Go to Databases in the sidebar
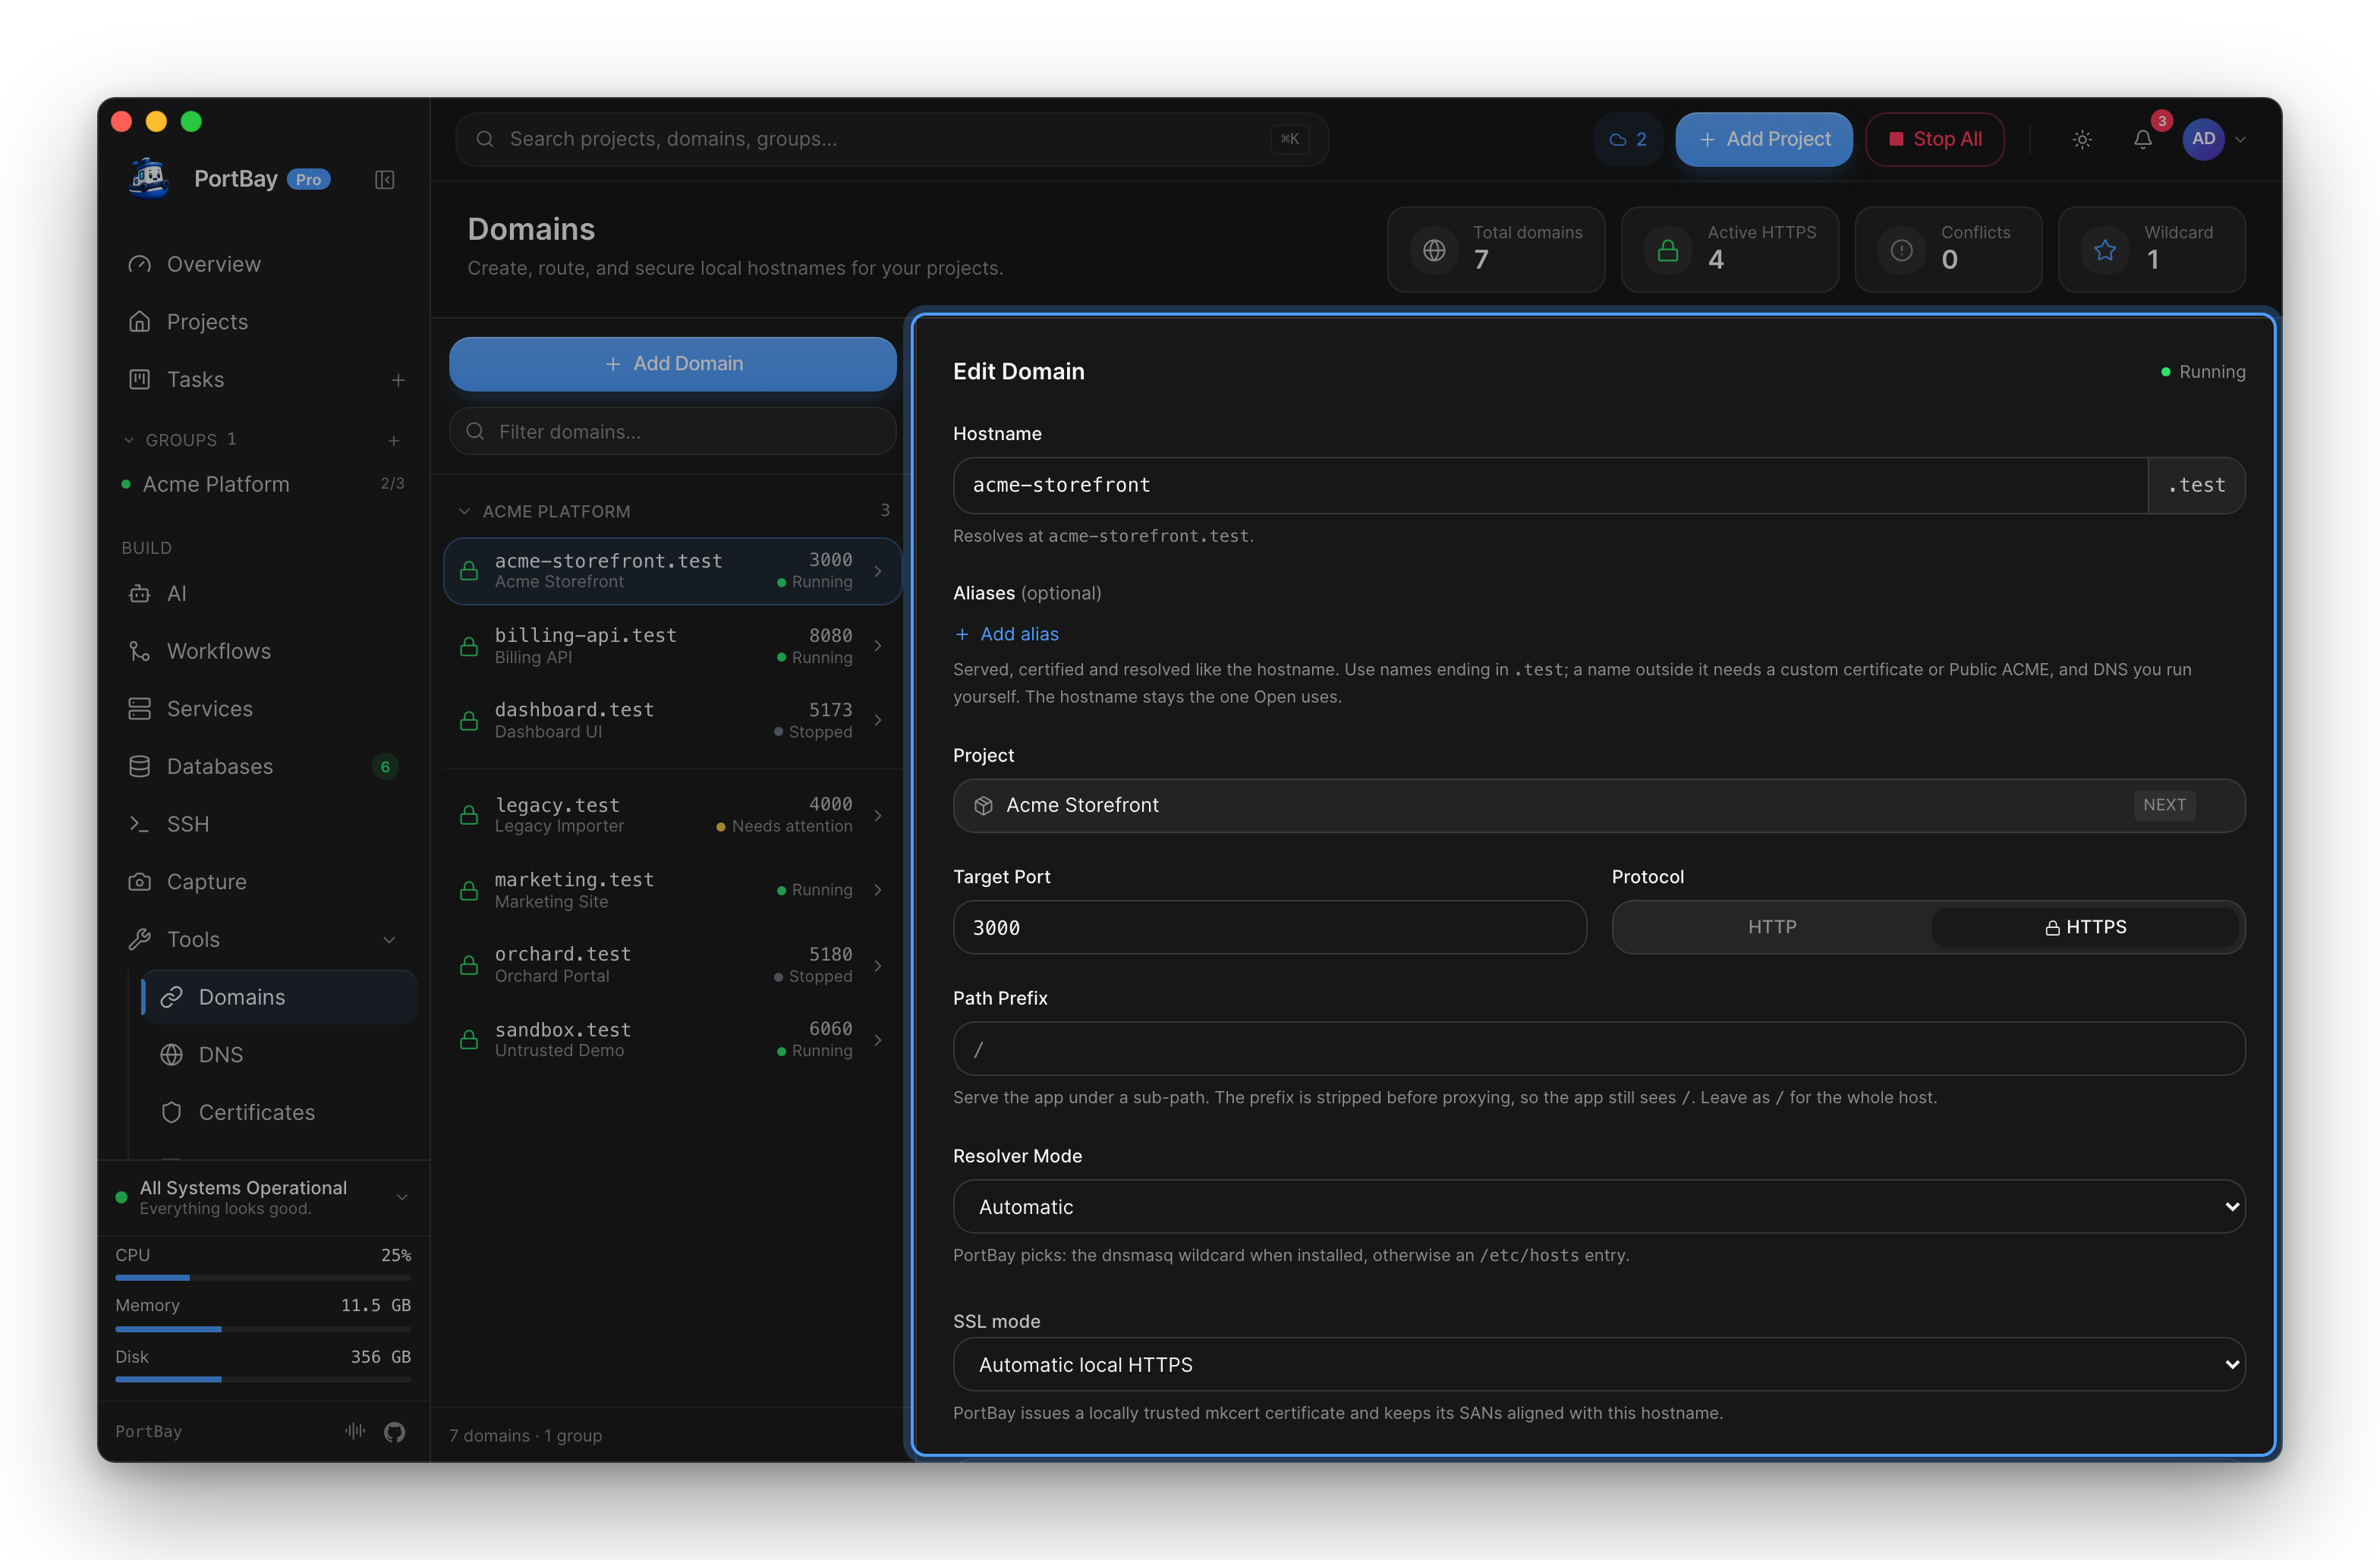Viewport: 2380px width, 1560px height. (x=265, y=767)
